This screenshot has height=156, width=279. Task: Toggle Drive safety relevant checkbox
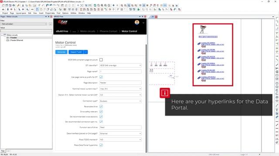[101, 112]
